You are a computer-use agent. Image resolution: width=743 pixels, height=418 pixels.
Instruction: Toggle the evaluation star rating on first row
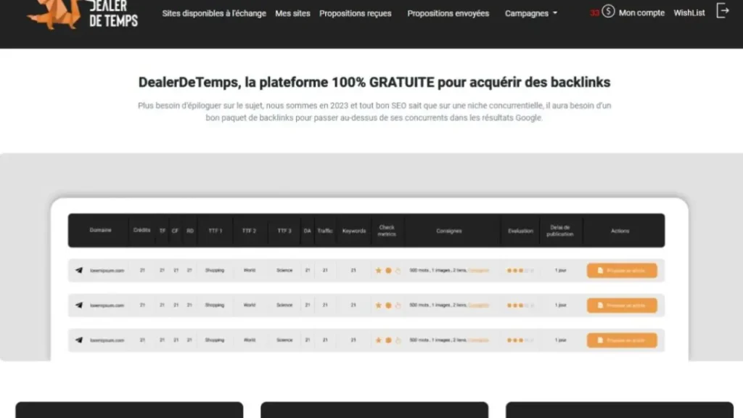pyautogui.click(x=519, y=270)
